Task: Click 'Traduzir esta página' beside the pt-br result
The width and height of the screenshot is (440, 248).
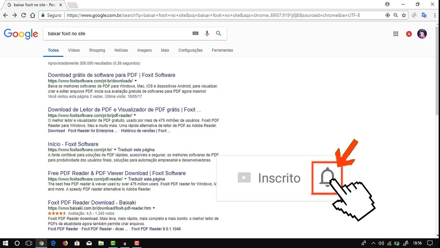Action: [x=136, y=150]
